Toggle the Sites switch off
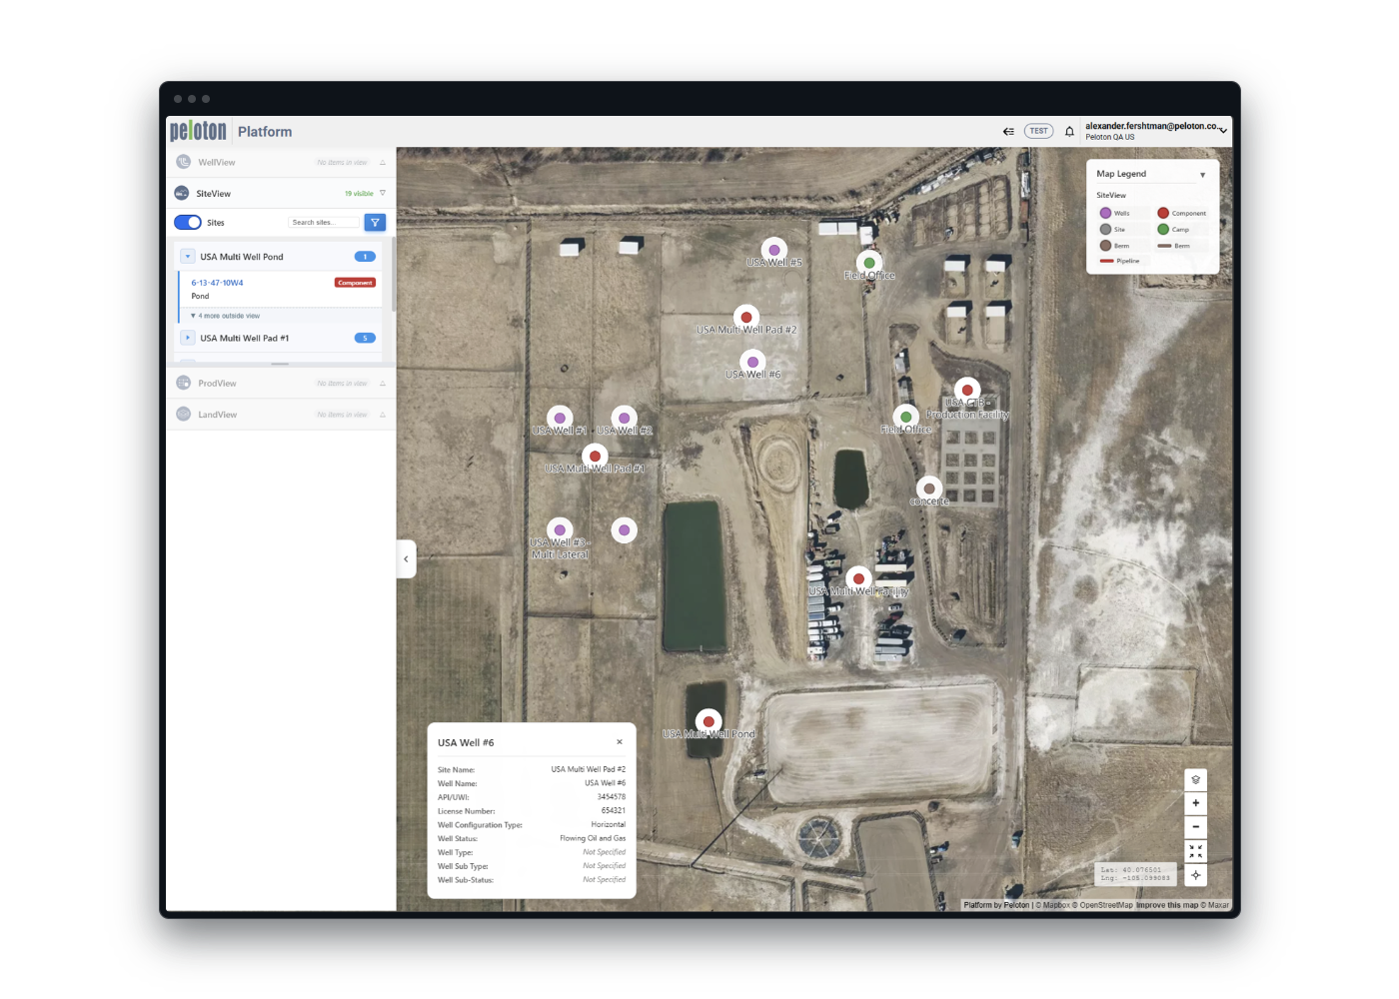This screenshot has width=1399, height=999. click(x=188, y=223)
